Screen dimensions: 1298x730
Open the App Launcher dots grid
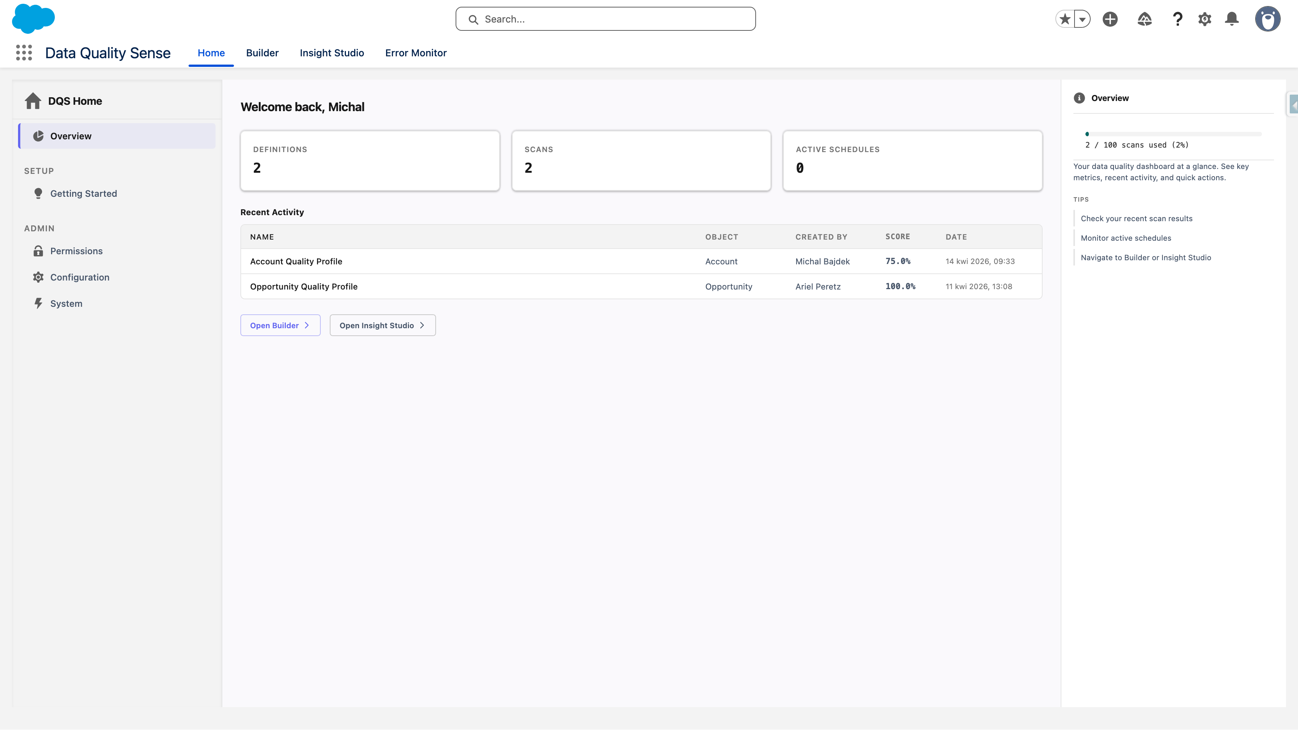pyautogui.click(x=24, y=53)
